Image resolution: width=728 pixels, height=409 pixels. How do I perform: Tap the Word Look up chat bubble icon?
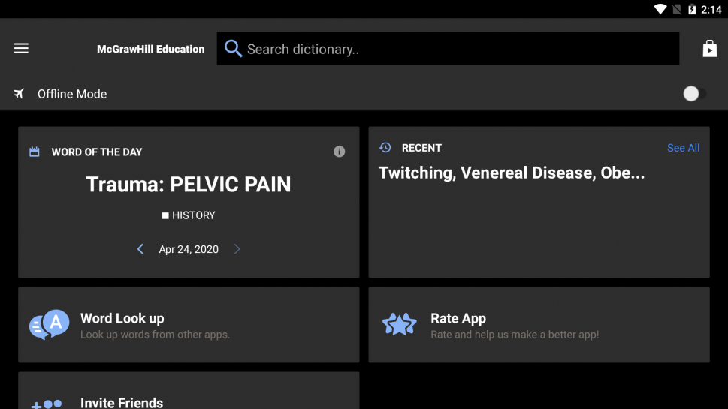[50, 324]
